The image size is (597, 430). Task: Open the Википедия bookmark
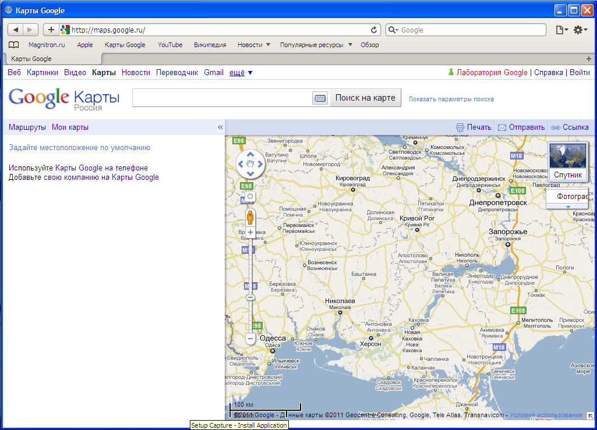(x=210, y=45)
